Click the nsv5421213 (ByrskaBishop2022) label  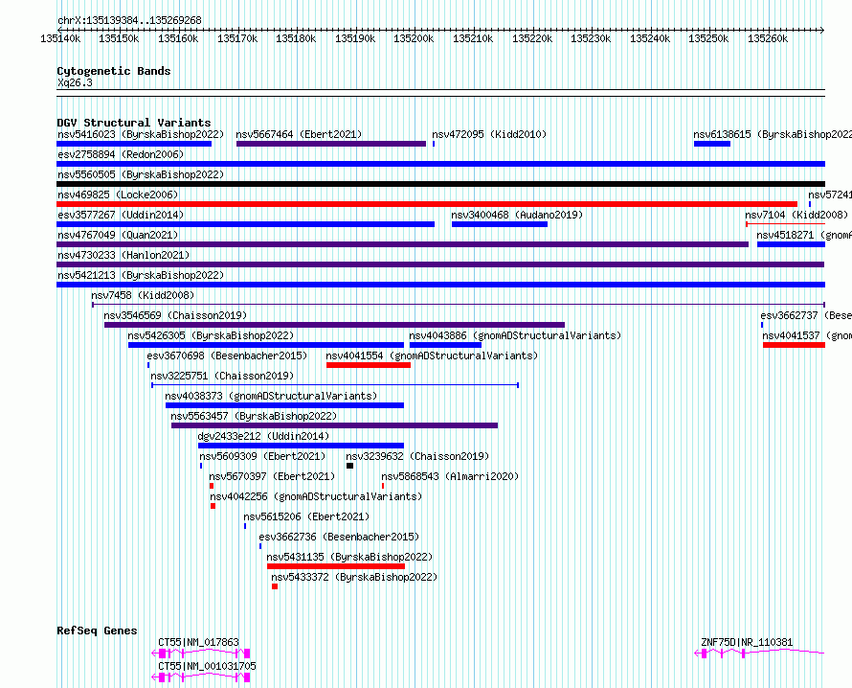coord(141,275)
